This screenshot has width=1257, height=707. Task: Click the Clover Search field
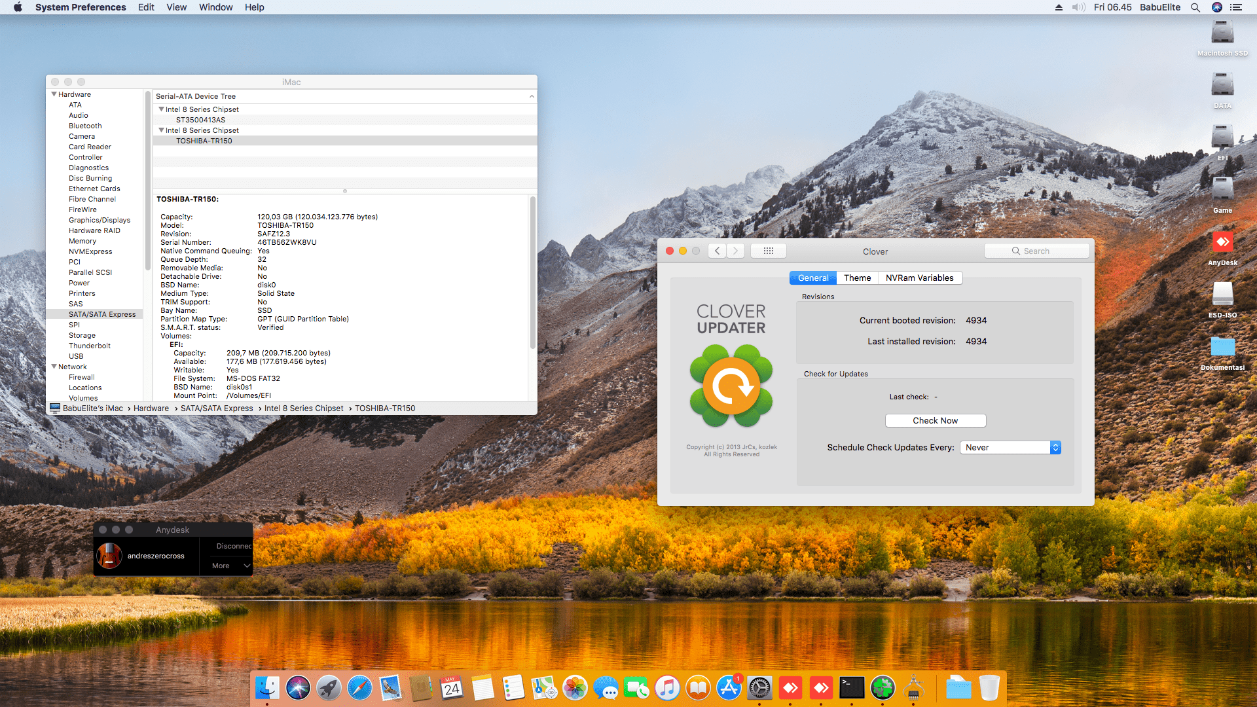coord(1037,251)
